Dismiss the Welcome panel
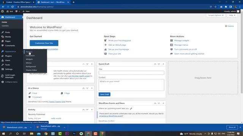This screenshot has width=243, height=136. tap(229, 26)
